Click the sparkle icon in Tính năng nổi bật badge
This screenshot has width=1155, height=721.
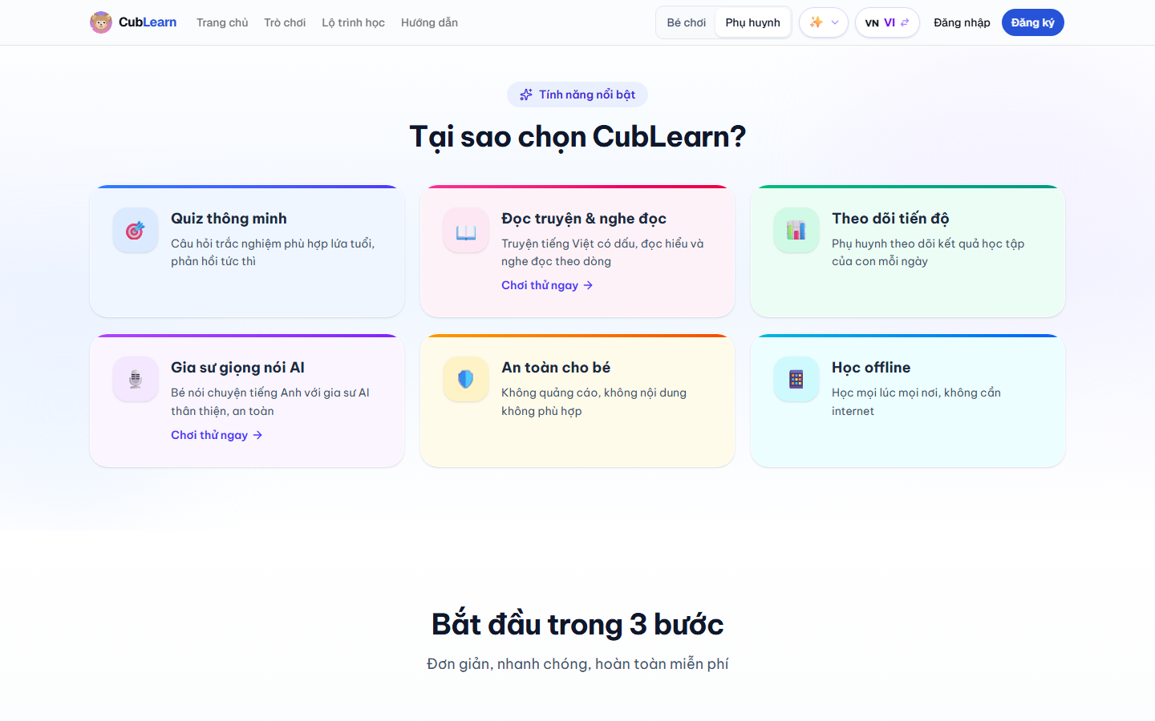(526, 95)
